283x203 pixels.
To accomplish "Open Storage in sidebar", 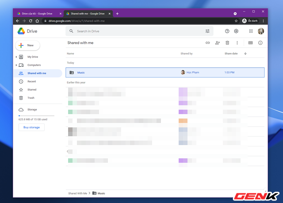I will (x=32, y=110).
